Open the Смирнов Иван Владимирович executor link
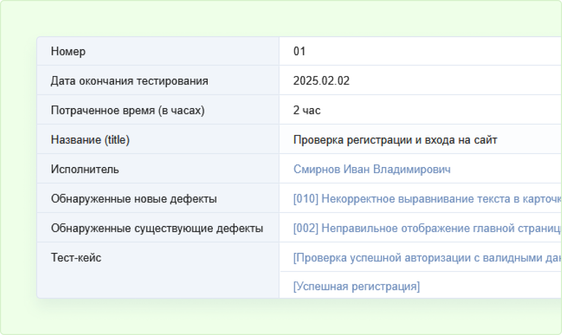This screenshot has height=335, width=562. (371, 169)
